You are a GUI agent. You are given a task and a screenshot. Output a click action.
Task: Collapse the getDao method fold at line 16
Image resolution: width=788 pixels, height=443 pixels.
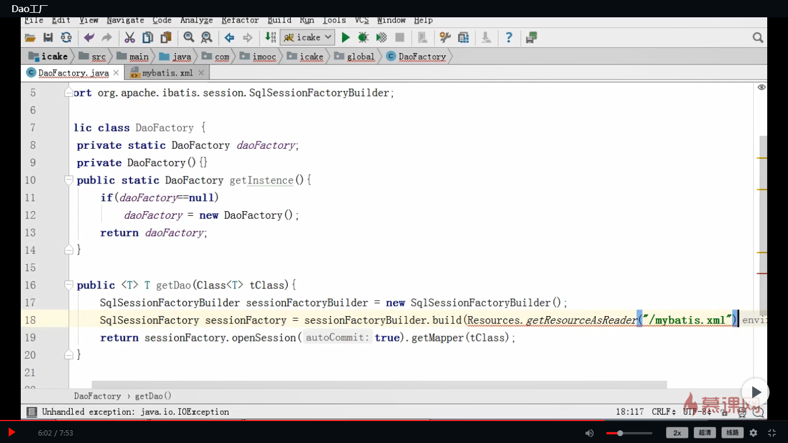coord(69,285)
